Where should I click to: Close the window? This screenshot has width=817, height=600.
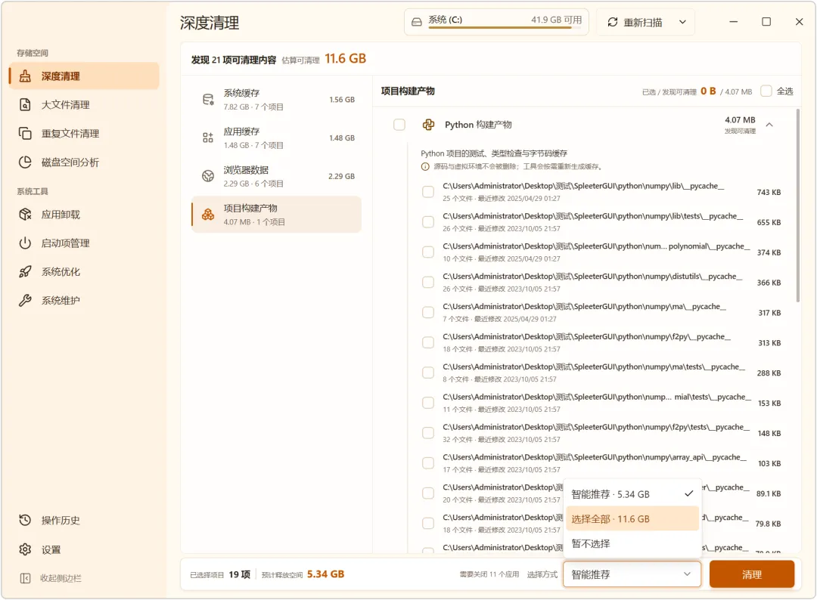click(x=800, y=22)
